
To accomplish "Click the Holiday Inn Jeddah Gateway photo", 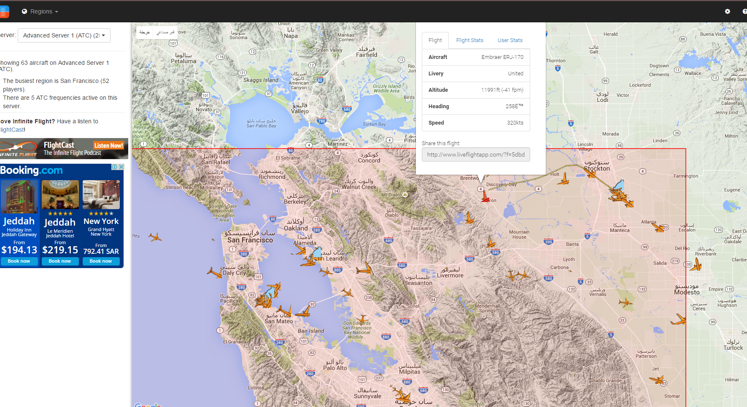I will click(x=19, y=197).
